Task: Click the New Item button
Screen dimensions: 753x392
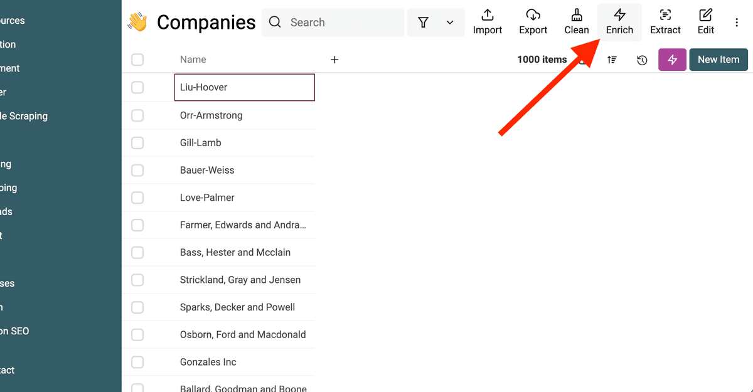Action: [718, 60]
